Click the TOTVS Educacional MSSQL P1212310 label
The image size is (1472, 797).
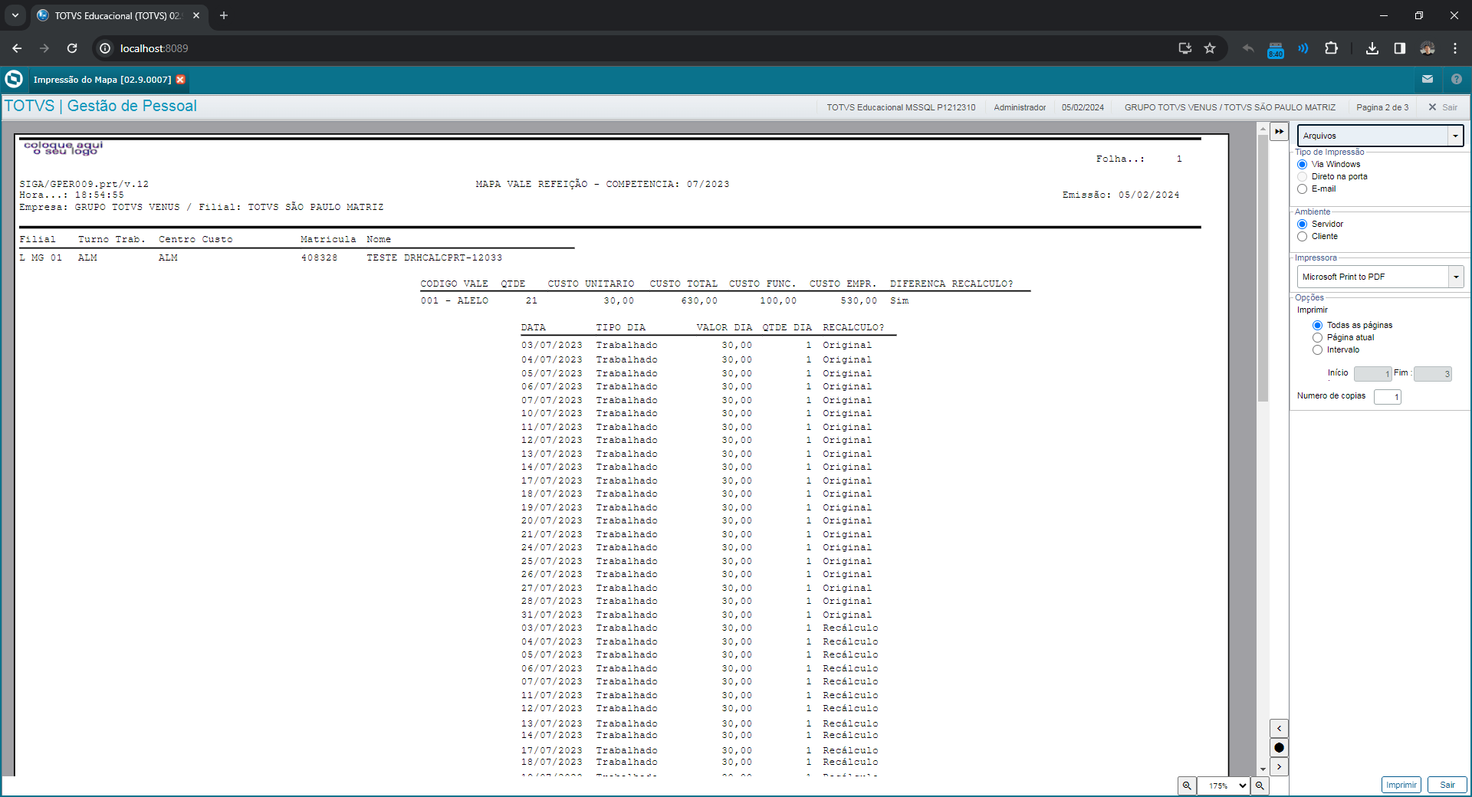pyautogui.click(x=901, y=107)
